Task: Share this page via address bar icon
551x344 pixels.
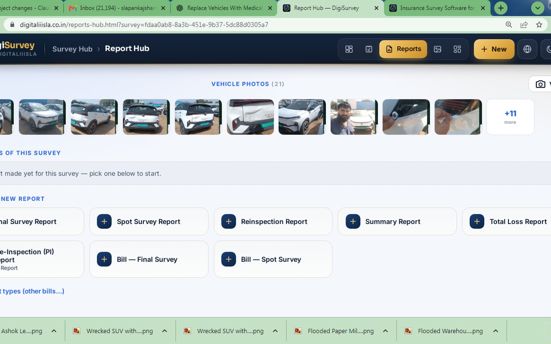Action: click(x=524, y=25)
